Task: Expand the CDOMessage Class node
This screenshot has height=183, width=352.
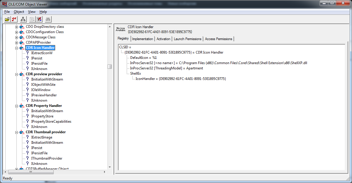Action: [x=17, y=37]
